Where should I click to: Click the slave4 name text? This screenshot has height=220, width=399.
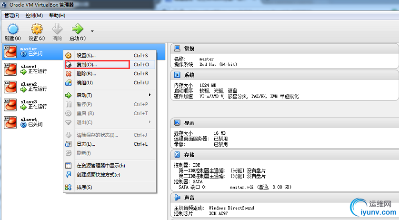pyautogui.click(x=29, y=120)
